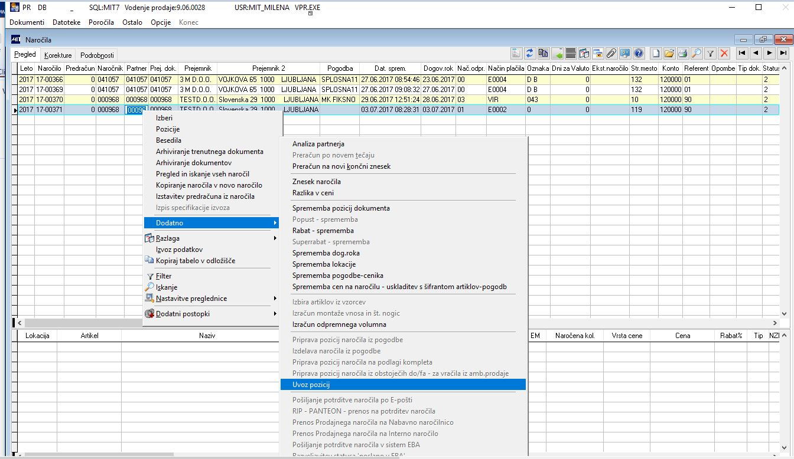
Task: Jump to last record navigation button
Action: pos(783,53)
